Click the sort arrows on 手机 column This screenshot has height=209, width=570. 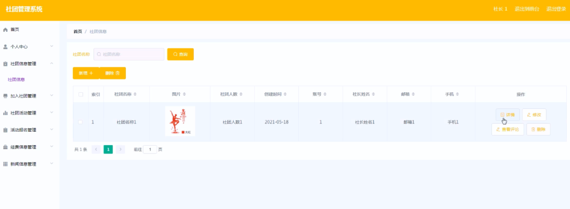[458, 94]
